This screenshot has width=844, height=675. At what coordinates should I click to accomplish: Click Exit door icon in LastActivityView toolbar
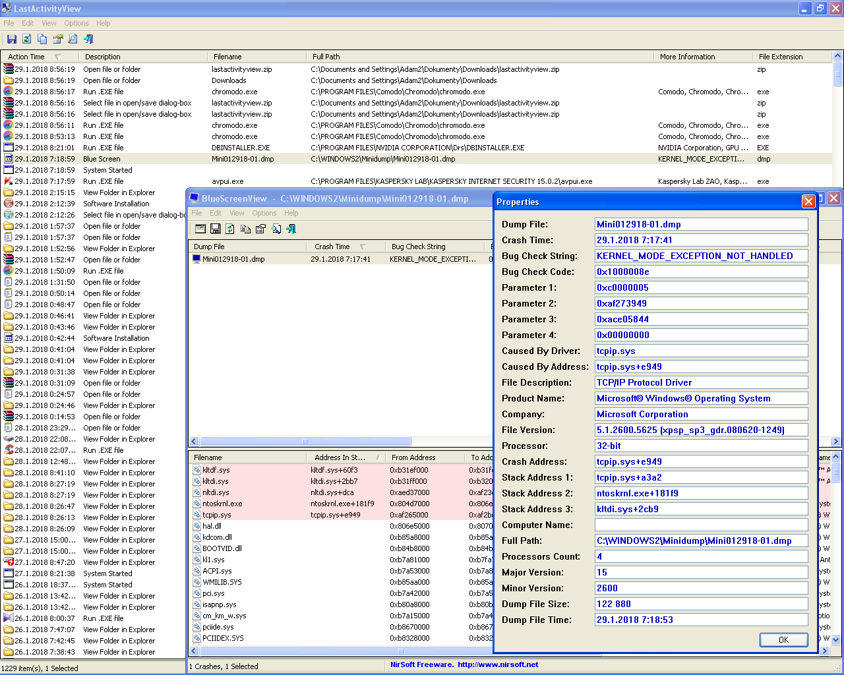pos(88,40)
